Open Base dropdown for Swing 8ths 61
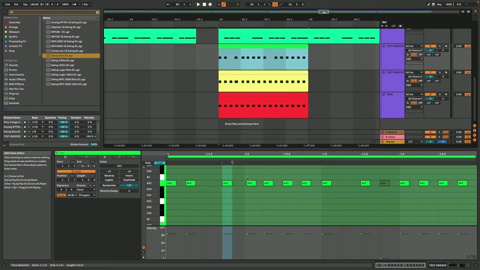 (x=38, y=132)
